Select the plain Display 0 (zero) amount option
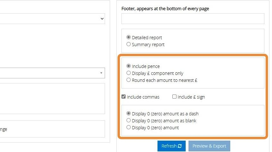This screenshot has height=152, width=272. click(128, 127)
